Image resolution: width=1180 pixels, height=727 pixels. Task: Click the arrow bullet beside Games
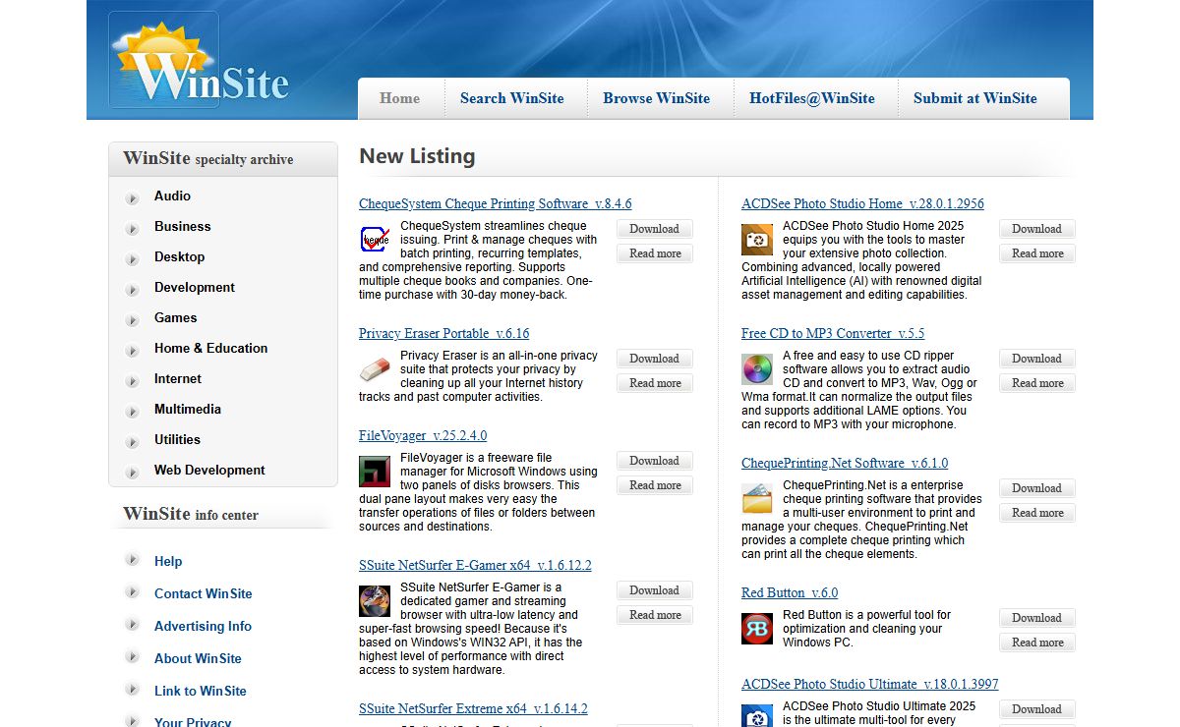click(133, 320)
